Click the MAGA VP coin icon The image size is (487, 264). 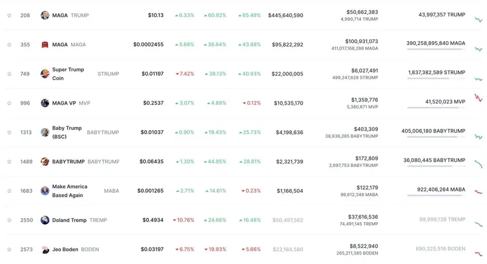tap(45, 103)
